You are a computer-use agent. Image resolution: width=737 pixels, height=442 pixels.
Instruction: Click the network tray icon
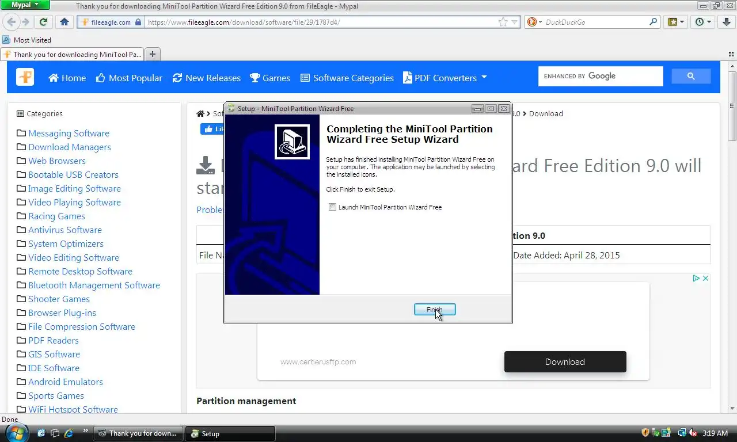click(x=682, y=432)
